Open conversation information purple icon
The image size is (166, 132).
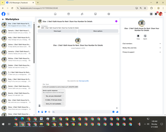[x=116, y=21]
